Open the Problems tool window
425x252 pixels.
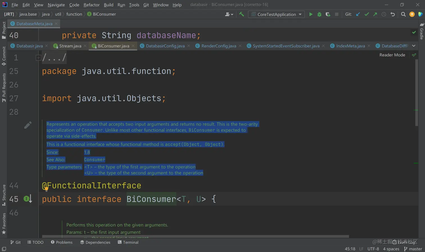[62, 242]
